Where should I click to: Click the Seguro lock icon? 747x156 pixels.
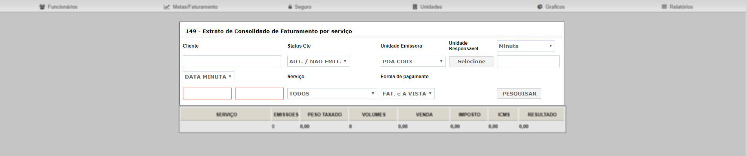click(290, 7)
